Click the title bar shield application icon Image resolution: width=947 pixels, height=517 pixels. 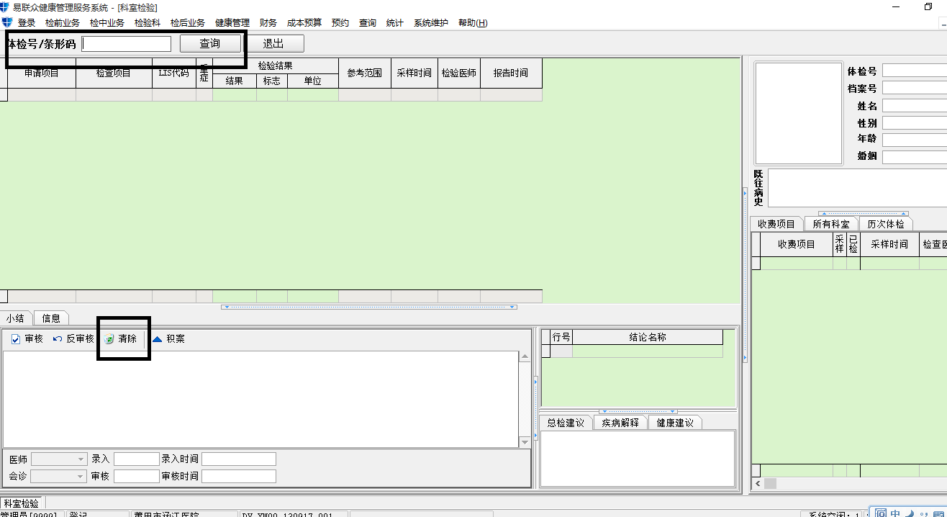point(5,6)
